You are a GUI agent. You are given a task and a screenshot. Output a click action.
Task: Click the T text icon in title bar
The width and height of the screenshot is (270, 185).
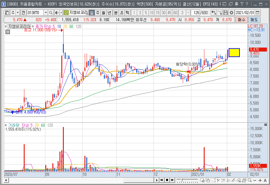pyautogui.click(x=242, y=4)
